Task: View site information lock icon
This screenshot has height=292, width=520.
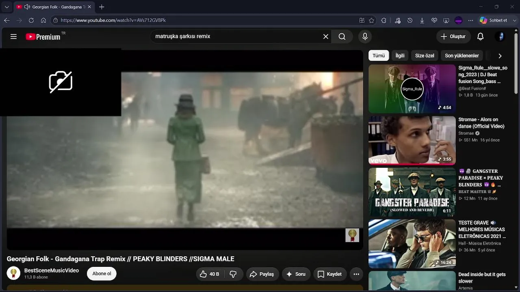Action: coord(56,20)
